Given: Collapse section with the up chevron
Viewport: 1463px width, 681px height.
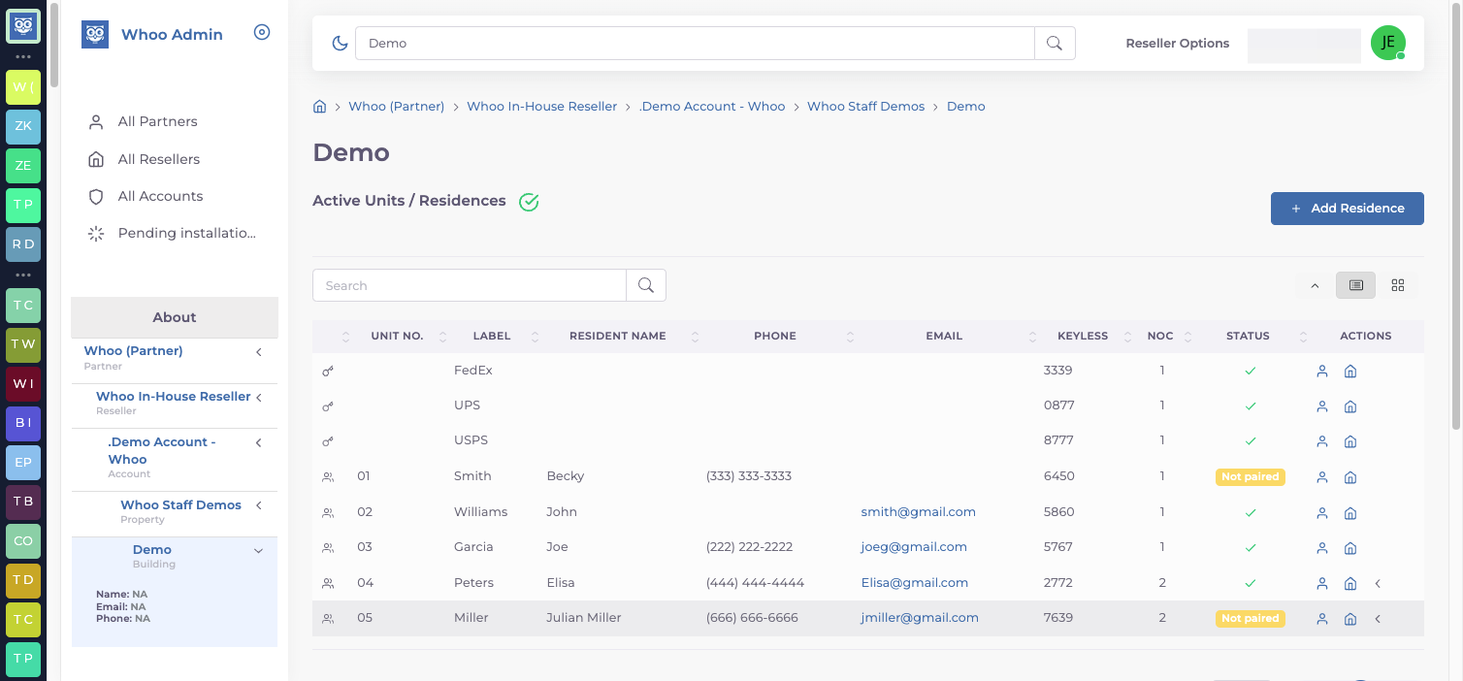Looking at the screenshot, I should [1316, 285].
